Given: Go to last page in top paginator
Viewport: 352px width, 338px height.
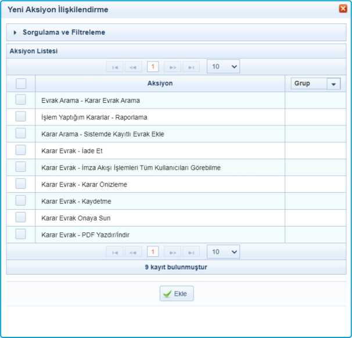Looking at the screenshot, I should point(191,67).
